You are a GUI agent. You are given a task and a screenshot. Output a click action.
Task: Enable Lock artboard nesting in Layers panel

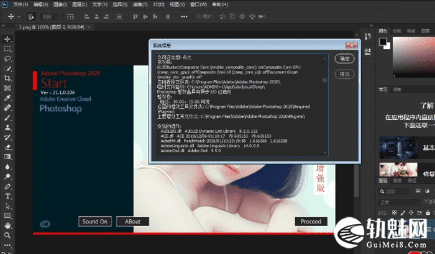click(419, 212)
